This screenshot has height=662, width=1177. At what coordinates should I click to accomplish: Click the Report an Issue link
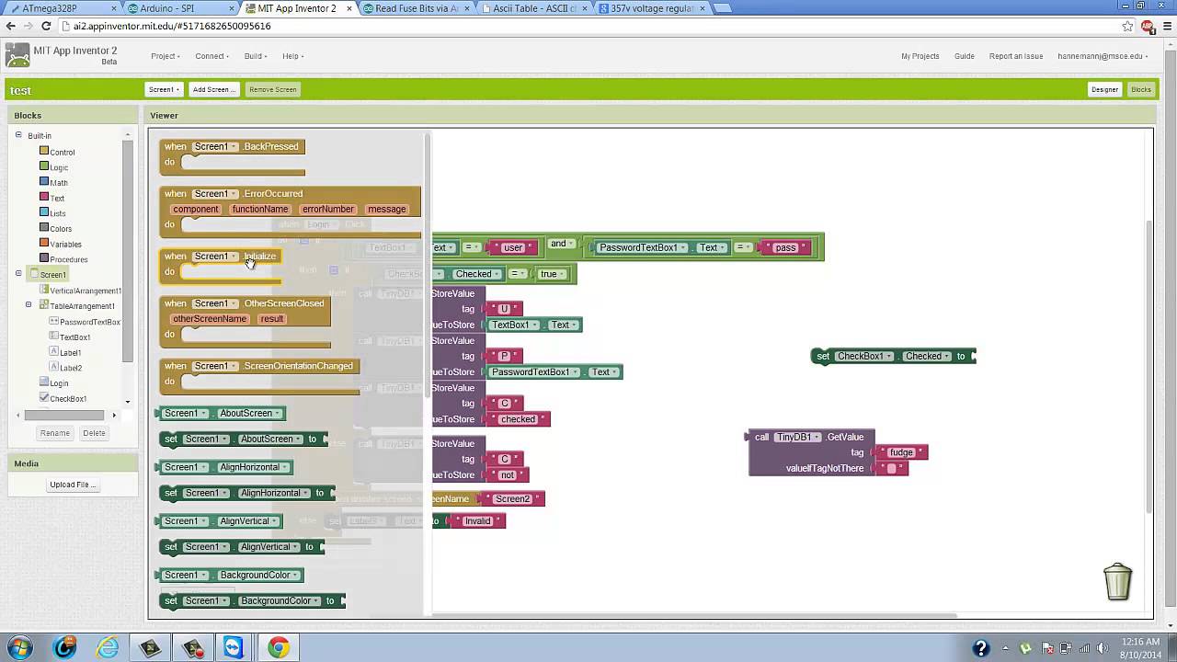click(1016, 56)
